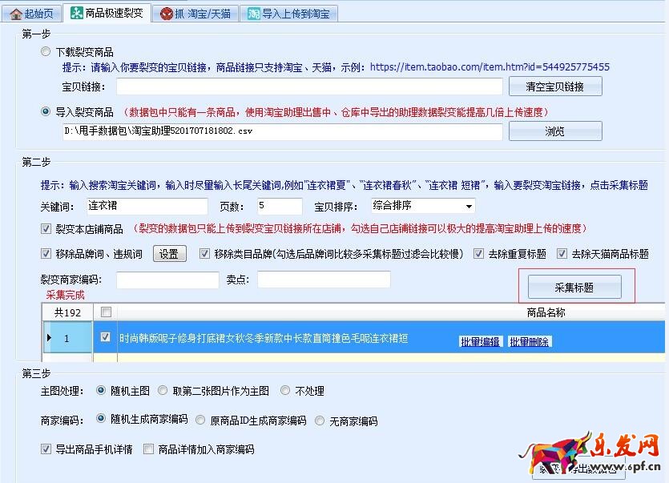
Task: Click the home icon on 起始页 tab
Action: [x=16, y=14]
